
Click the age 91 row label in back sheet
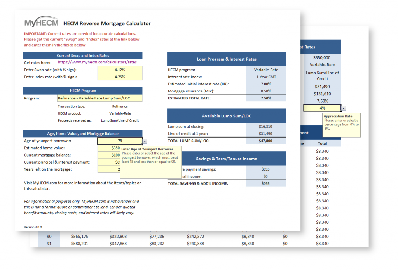coord(49,244)
